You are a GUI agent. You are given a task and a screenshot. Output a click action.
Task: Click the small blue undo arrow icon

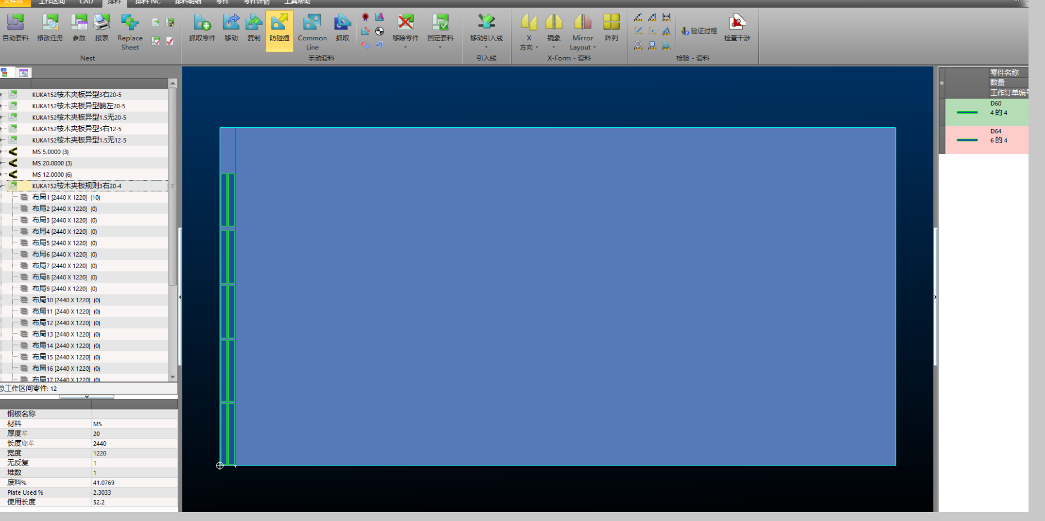point(380,45)
